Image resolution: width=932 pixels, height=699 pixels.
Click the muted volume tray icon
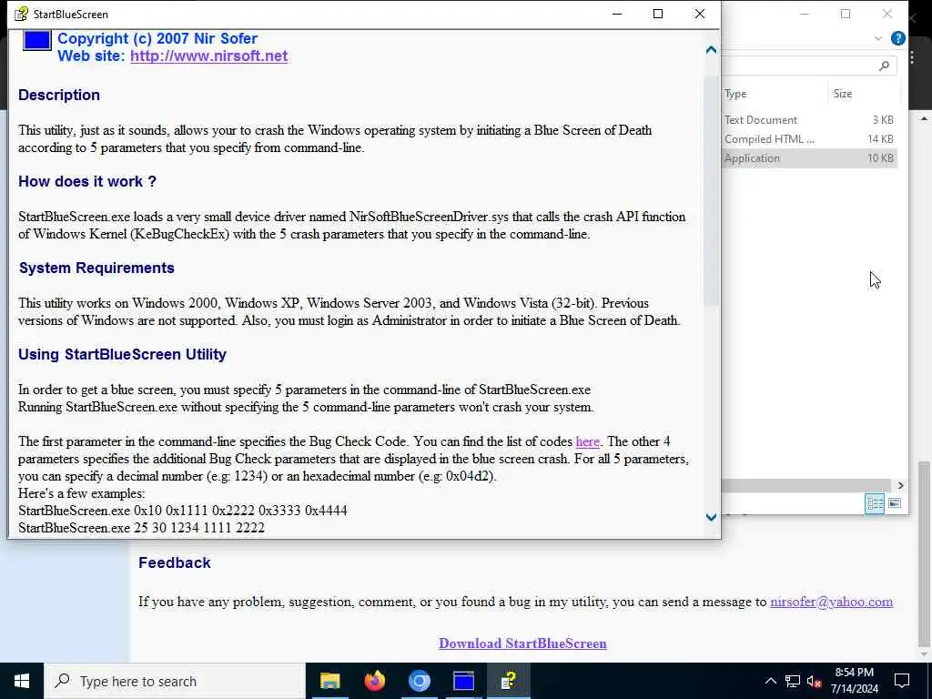pyautogui.click(x=815, y=681)
